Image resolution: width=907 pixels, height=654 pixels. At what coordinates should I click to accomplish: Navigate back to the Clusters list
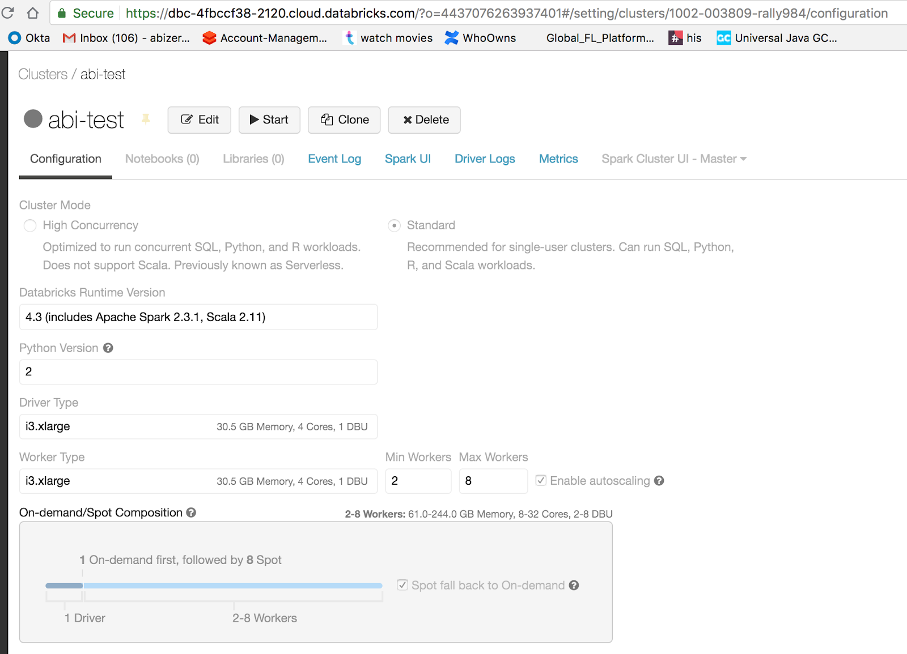coord(43,74)
